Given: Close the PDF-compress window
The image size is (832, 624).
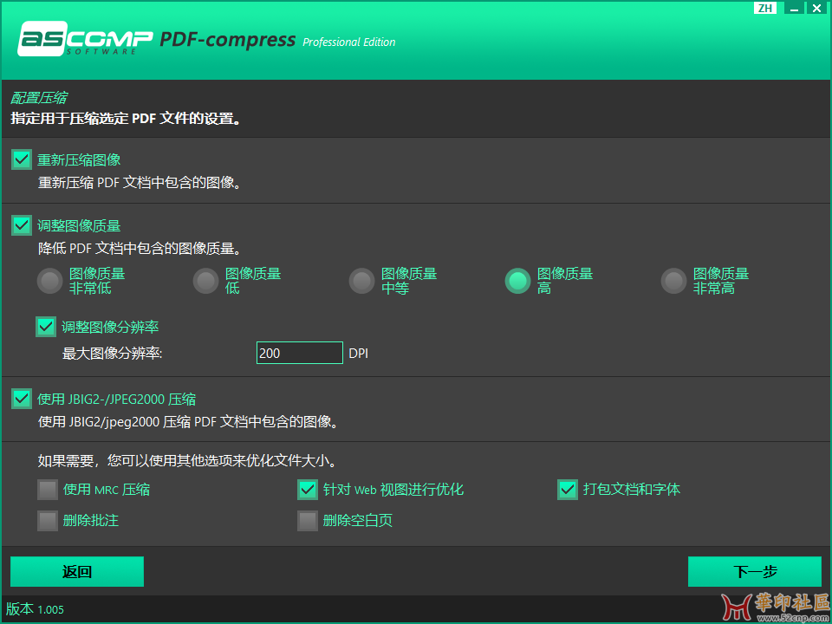Looking at the screenshot, I should click(x=816, y=8).
